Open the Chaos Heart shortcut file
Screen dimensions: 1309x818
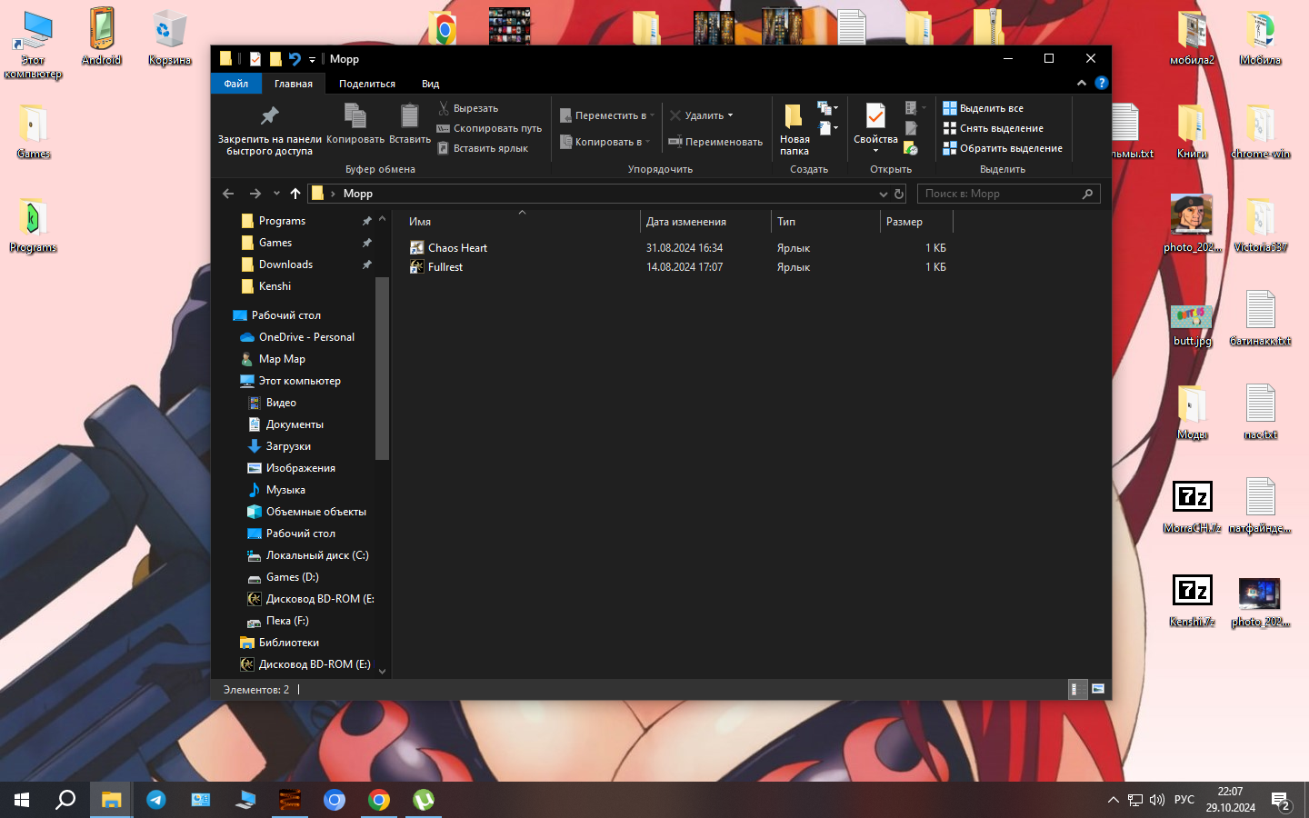(x=457, y=248)
